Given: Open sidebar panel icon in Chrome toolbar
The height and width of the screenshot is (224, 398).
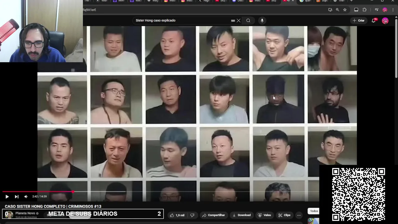Looking at the screenshot, I should 356,10.
